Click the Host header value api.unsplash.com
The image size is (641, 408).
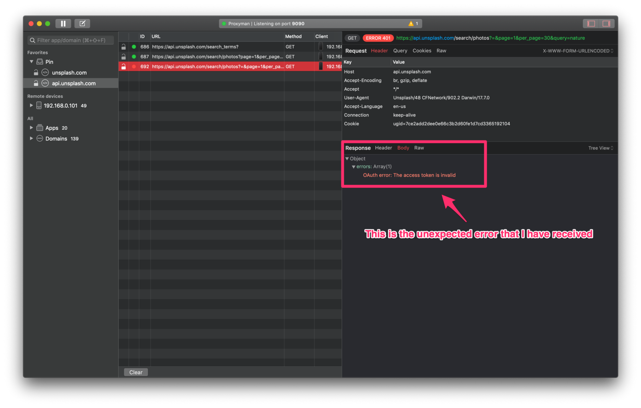[x=412, y=72]
